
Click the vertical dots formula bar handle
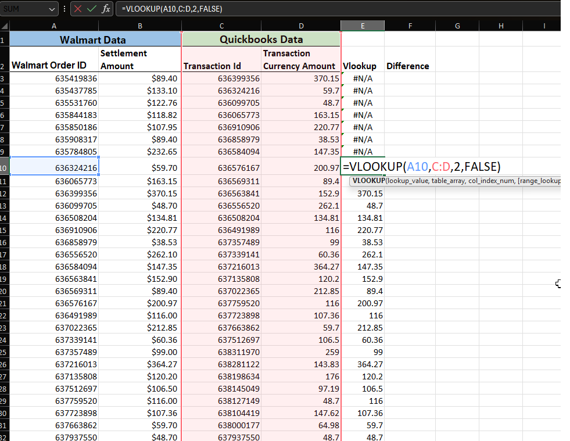[x=64, y=9]
